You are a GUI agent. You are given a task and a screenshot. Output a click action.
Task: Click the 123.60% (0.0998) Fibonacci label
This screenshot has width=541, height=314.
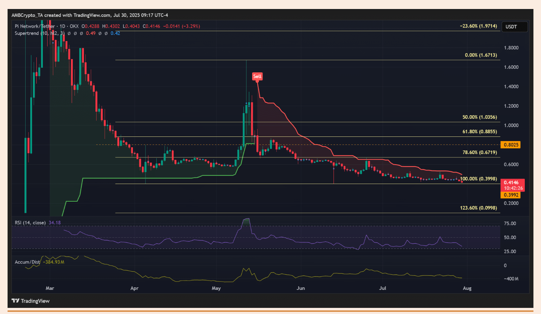tap(478, 208)
